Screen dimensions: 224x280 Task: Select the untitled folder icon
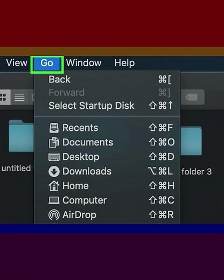coord(21,136)
